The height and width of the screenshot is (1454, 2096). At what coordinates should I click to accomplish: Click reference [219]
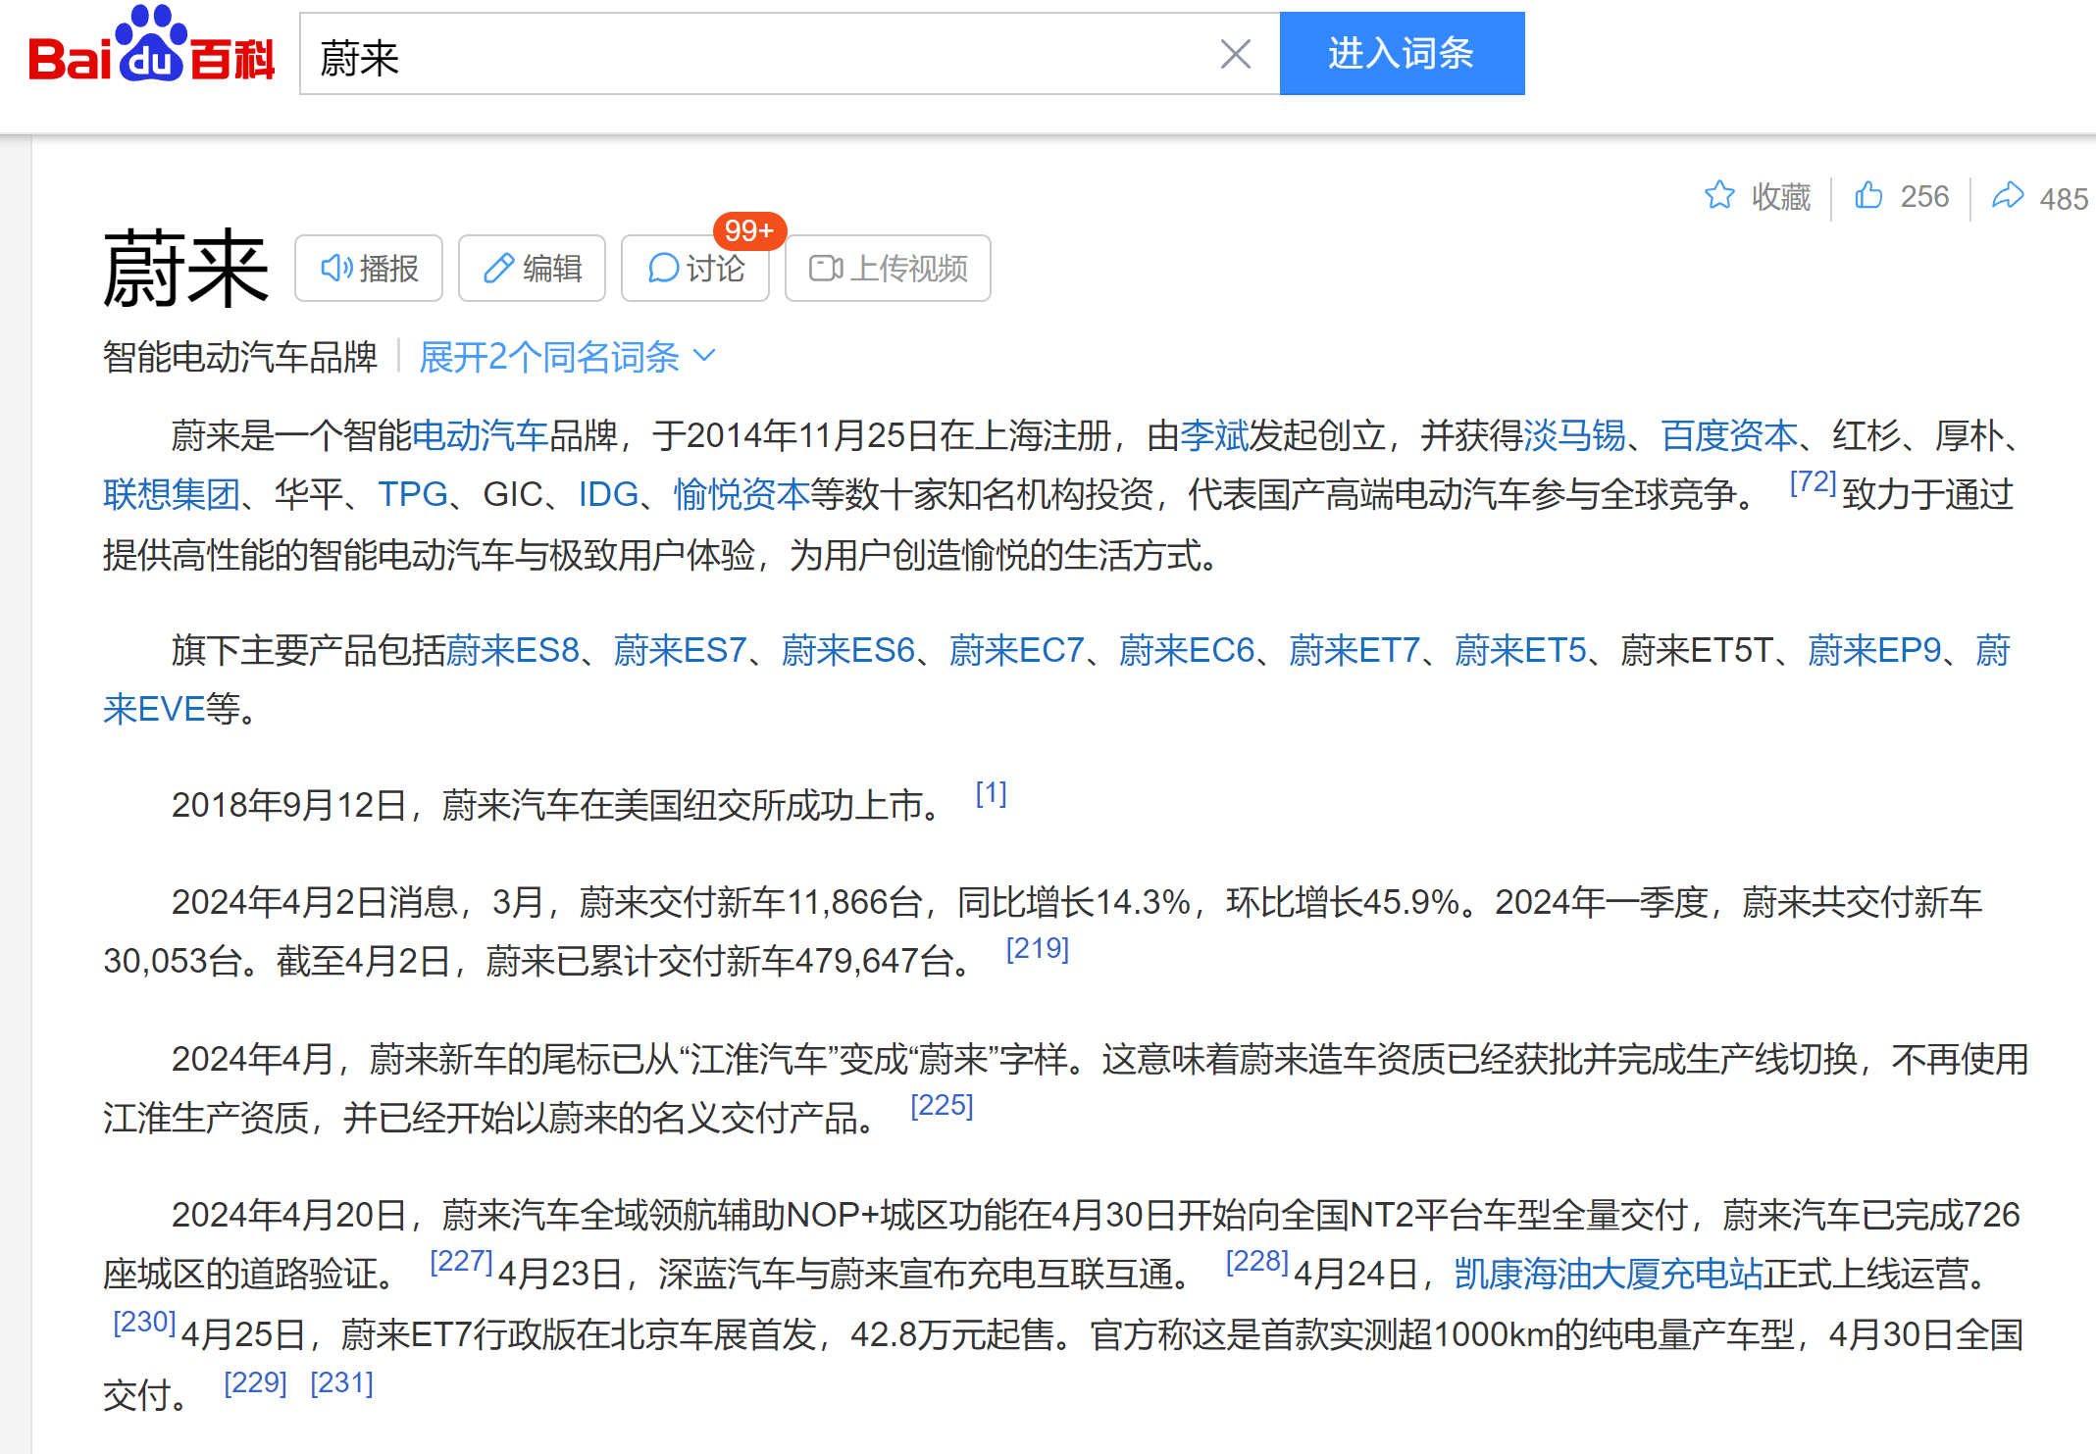(x=1038, y=948)
